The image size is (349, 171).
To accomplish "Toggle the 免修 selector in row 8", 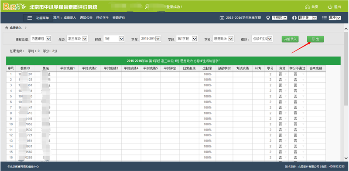I will (x=282, y=113).
